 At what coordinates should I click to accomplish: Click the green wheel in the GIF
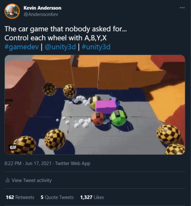pyautogui.click(x=118, y=118)
